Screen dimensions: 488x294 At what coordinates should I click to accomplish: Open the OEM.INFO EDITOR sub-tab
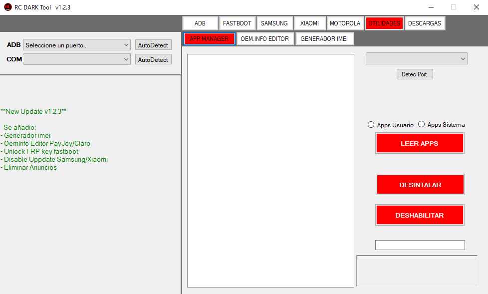click(264, 39)
